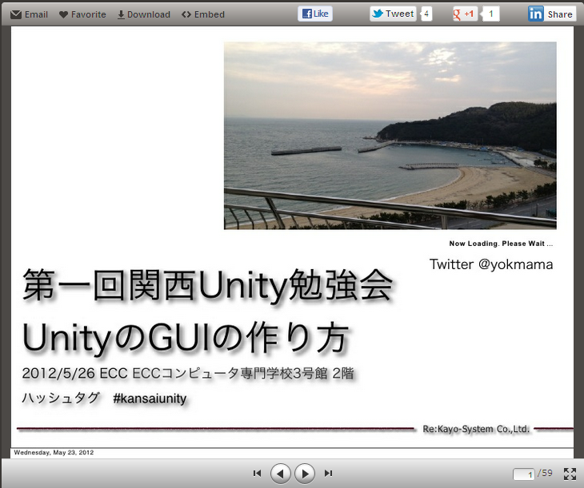Click the beach photo on the slide
Viewport: 584px width, 488px height.
pos(390,136)
